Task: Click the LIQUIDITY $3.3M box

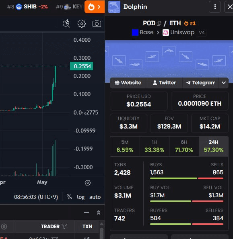Action: [x=128, y=123]
